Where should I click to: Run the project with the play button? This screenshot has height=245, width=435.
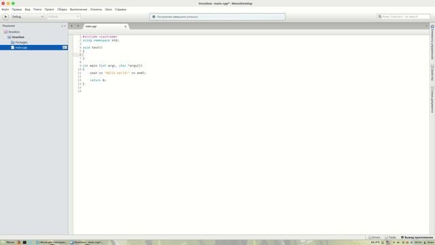5,16
